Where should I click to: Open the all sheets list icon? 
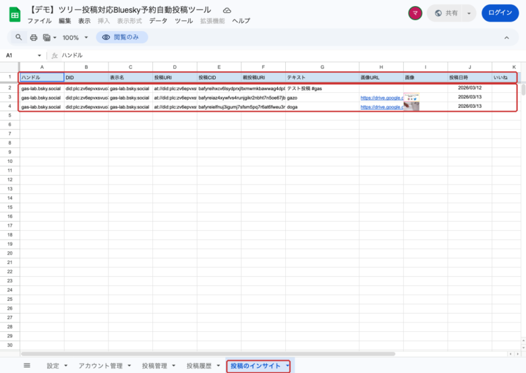27,366
